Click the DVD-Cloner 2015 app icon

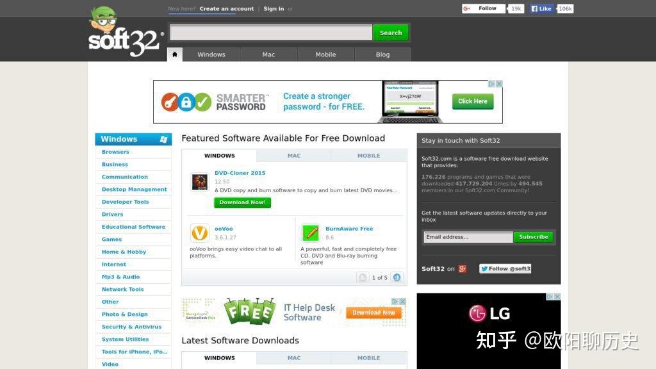[x=199, y=181]
